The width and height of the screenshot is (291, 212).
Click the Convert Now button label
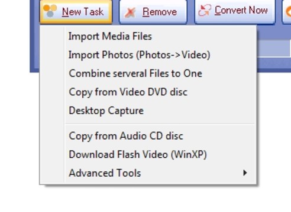241,10
